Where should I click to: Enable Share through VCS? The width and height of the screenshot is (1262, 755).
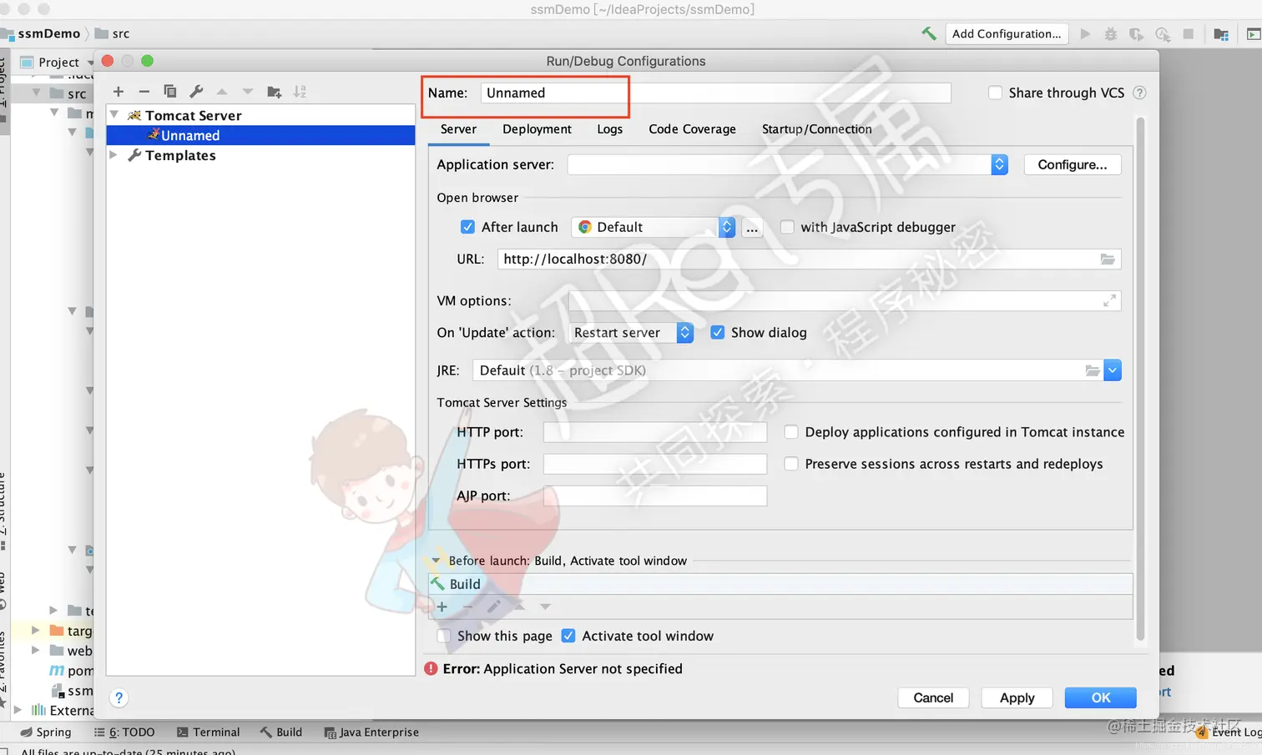995,93
